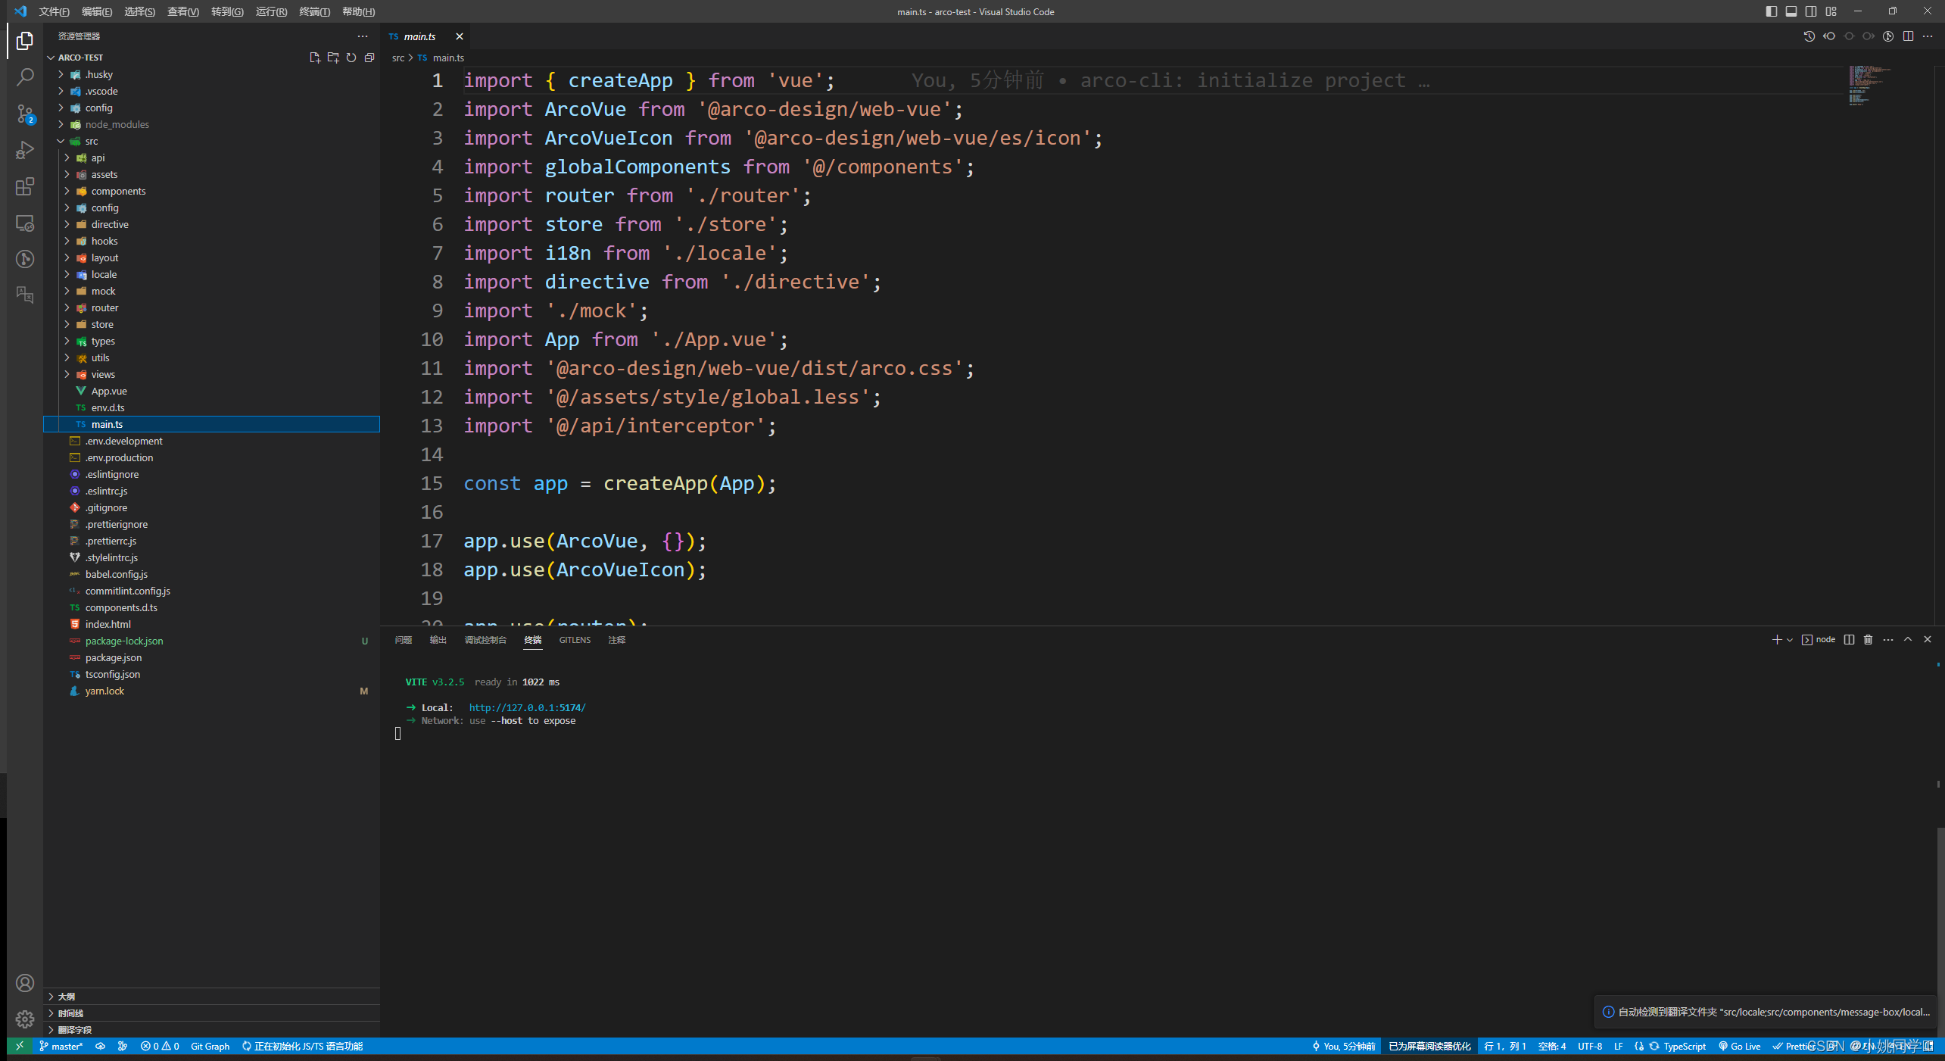Toggle the bottom panel visibility
The height and width of the screenshot is (1061, 1945).
[1791, 11]
